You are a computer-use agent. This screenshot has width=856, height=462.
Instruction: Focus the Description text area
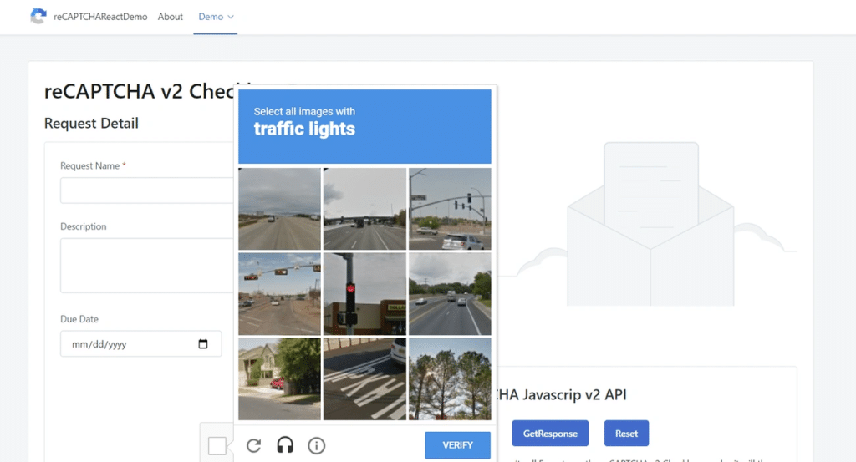coord(147,266)
